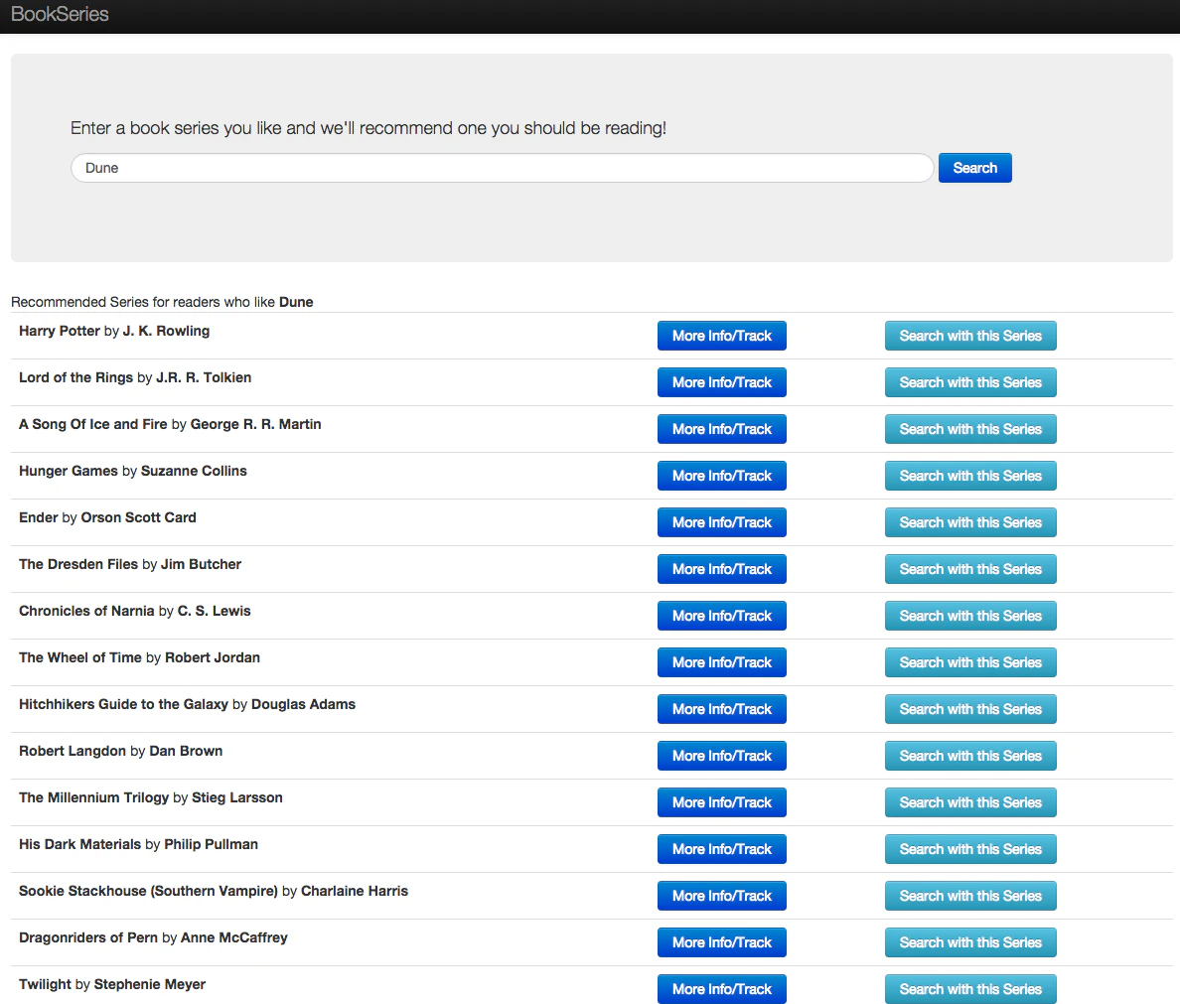Open More Info/Track for A Song Of Ice and Fire
Viewport: 1180px width, 1004px height.
721,428
